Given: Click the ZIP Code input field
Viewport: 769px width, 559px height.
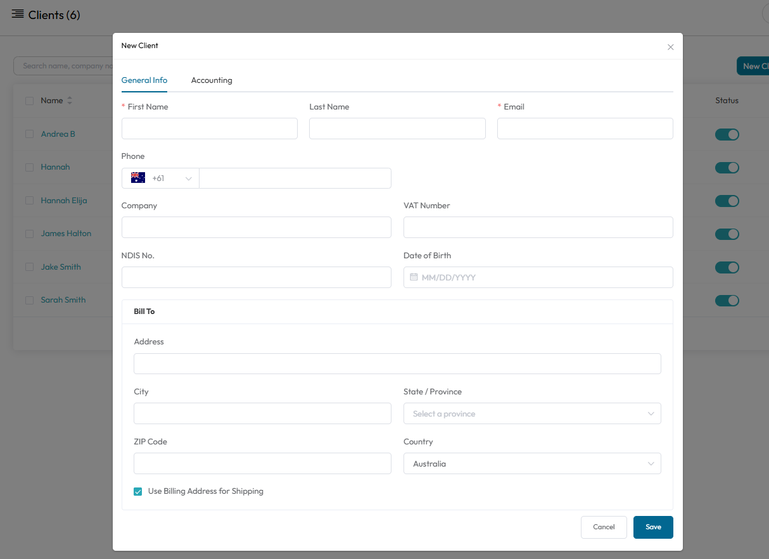Looking at the screenshot, I should click(262, 463).
